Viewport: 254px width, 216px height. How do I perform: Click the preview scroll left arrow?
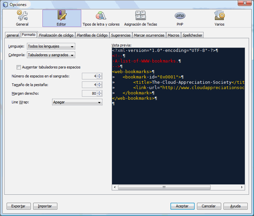(x=115, y=187)
